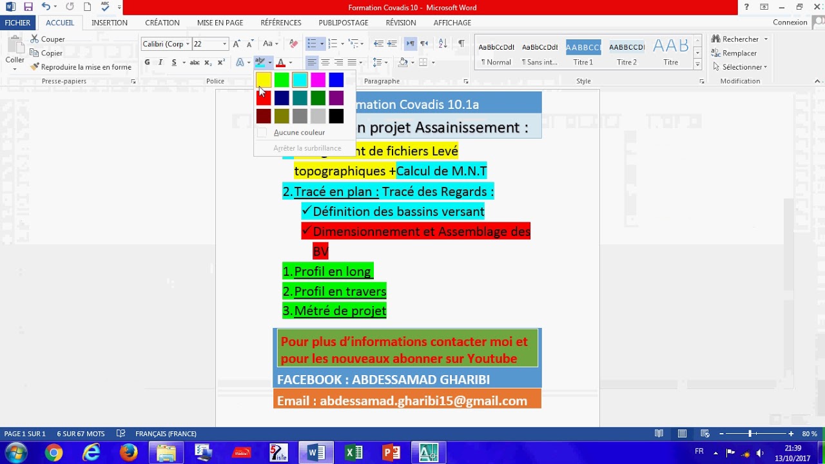
Task: Align text left
Action: 312,63
